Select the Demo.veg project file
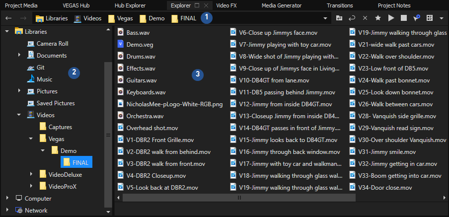 tap(138, 44)
